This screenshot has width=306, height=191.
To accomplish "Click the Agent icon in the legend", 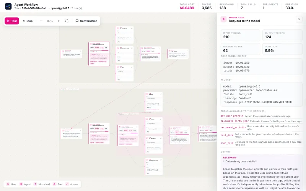I will coord(21,184).
